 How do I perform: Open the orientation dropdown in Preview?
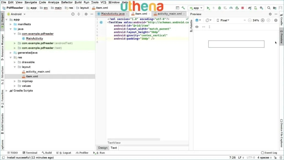[208, 20]
